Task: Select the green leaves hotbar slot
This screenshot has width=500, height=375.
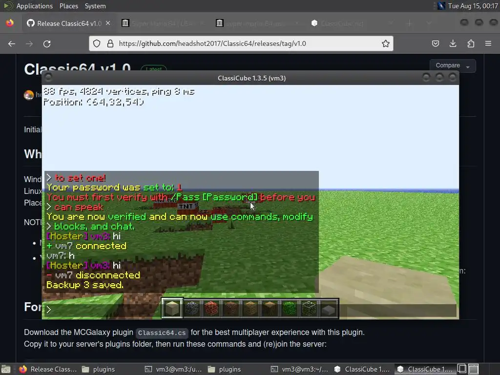Action: click(289, 309)
